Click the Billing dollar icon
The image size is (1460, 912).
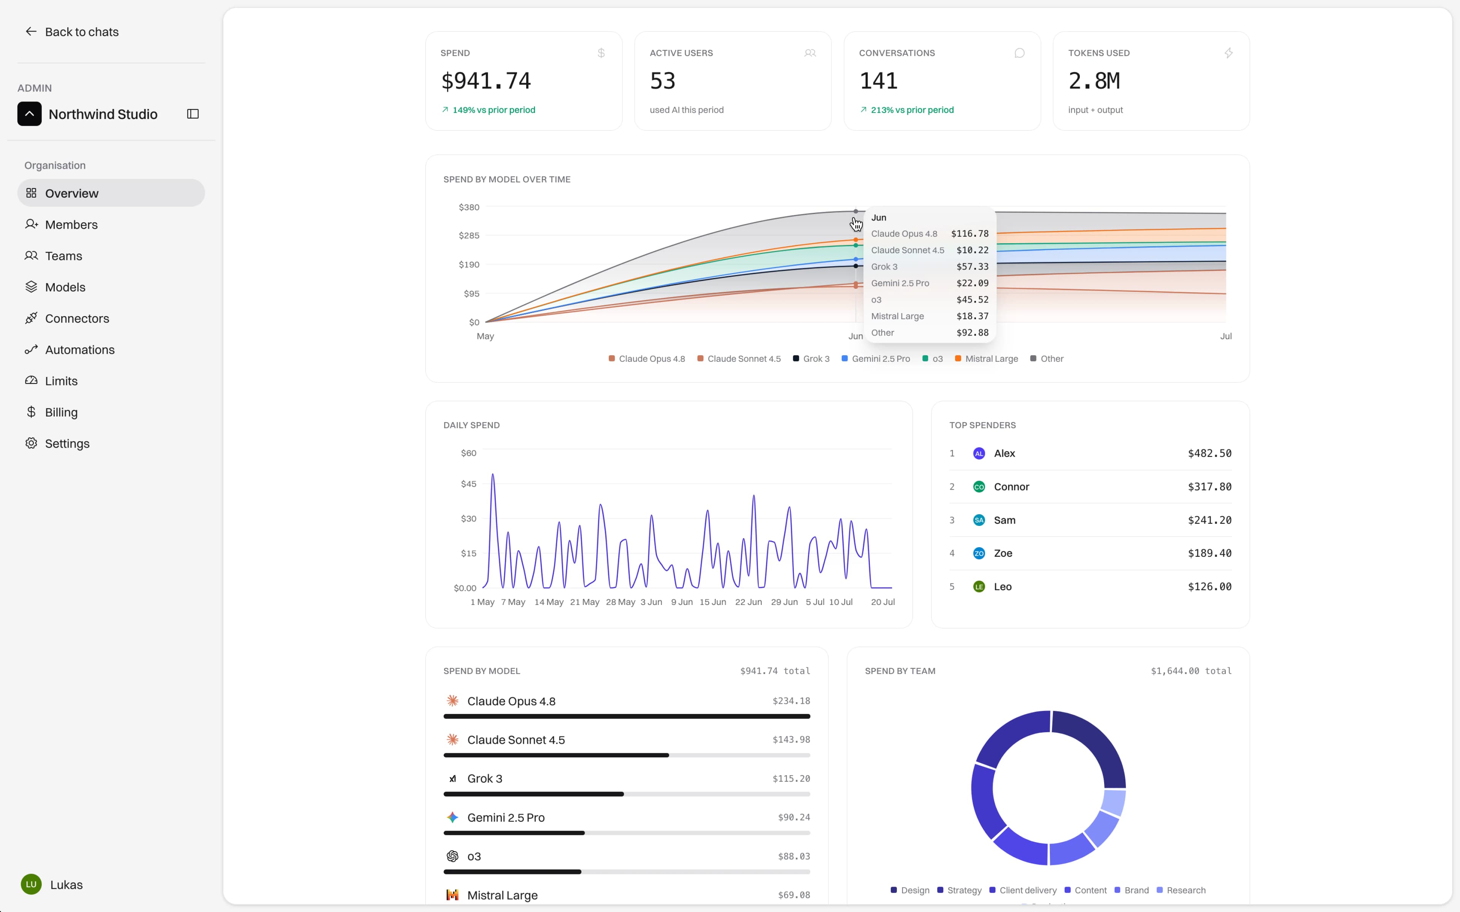point(32,412)
